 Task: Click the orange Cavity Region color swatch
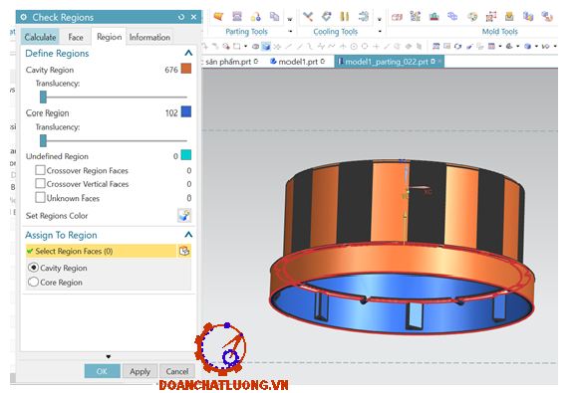coord(186,69)
